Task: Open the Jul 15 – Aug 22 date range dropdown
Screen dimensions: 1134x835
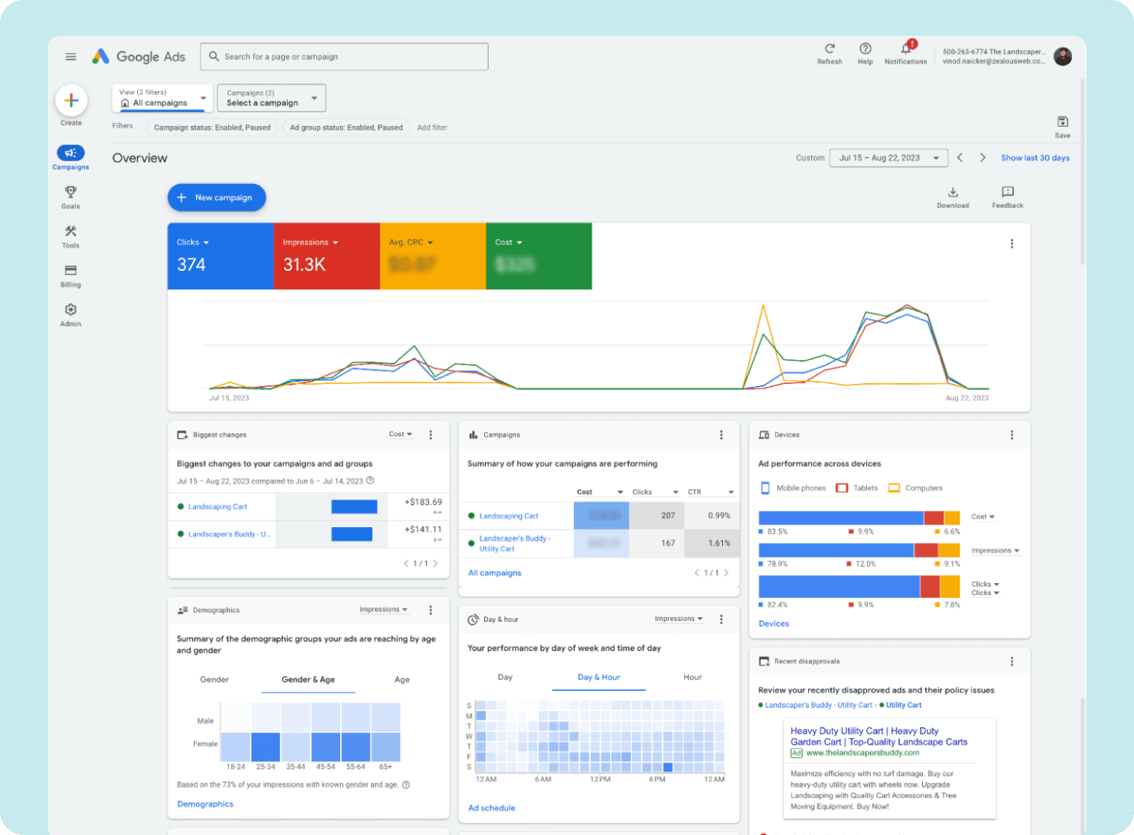Action: (x=888, y=157)
